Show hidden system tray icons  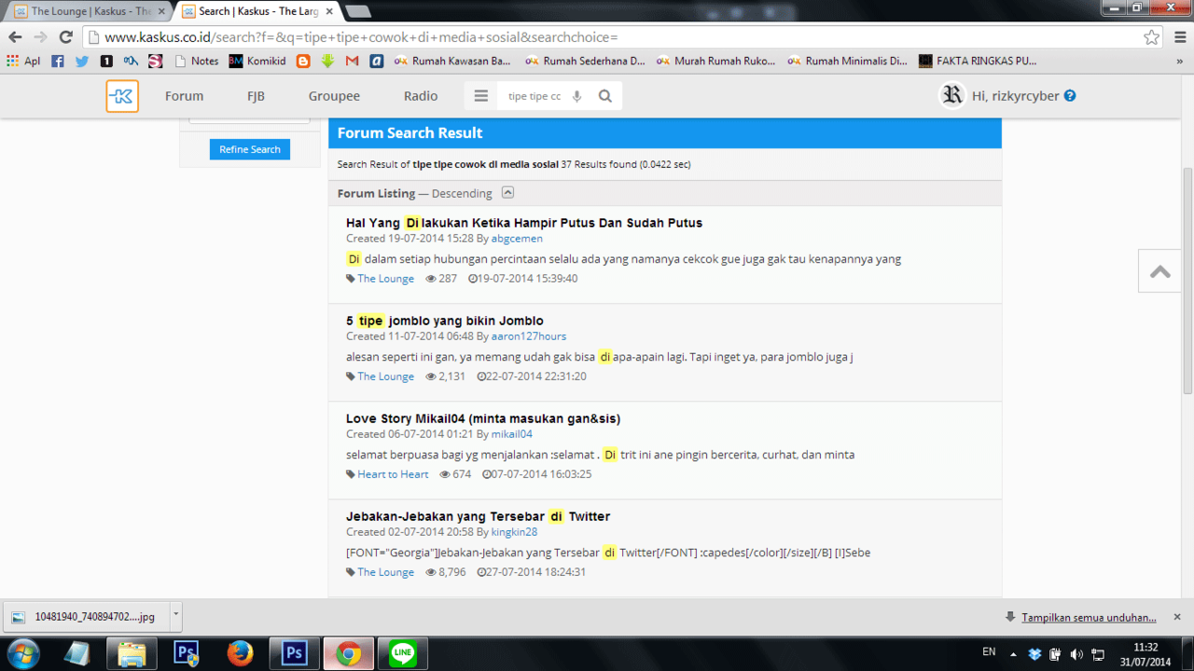point(1014,653)
